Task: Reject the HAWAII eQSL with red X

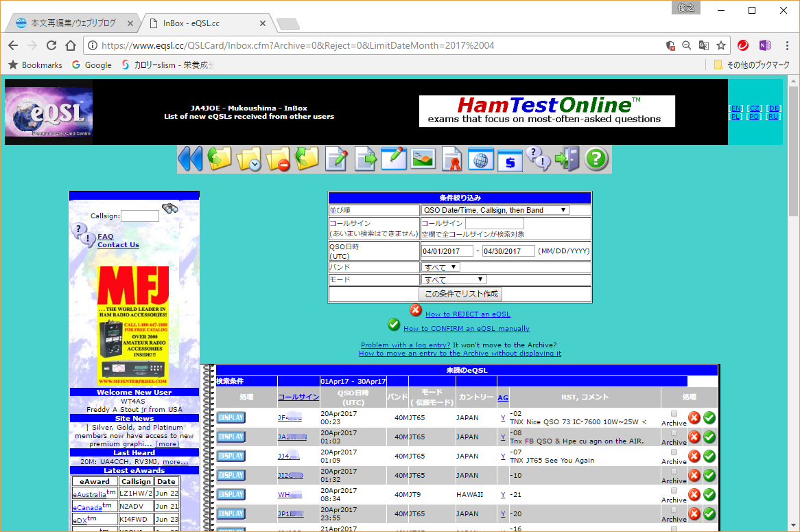Action: click(694, 495)
